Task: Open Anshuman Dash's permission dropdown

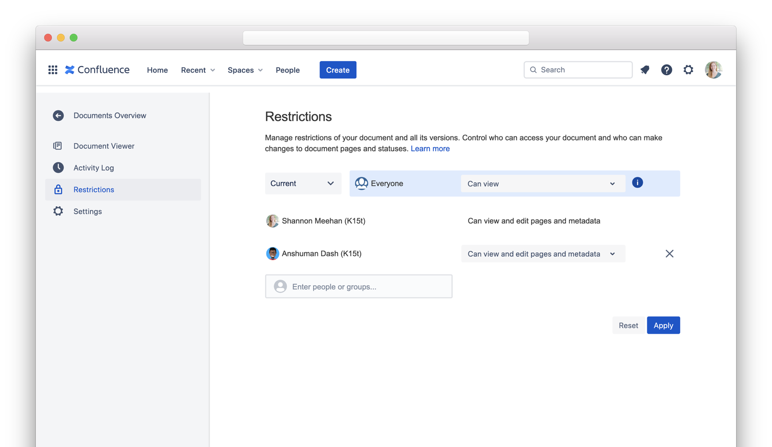Action: (x=542, y=254)
